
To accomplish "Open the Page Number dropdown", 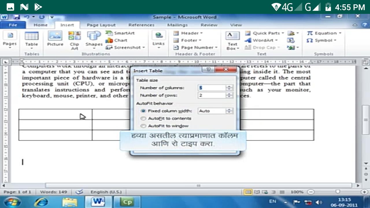I will pyautogui.click(x=195, y=47).
